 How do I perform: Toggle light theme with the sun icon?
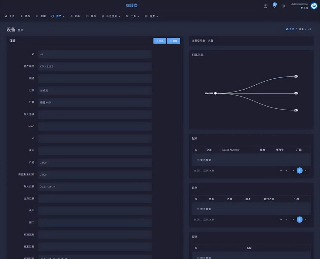[284, 6]
